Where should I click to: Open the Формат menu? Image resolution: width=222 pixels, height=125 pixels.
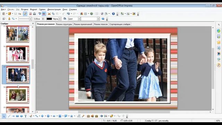(34, 9)
